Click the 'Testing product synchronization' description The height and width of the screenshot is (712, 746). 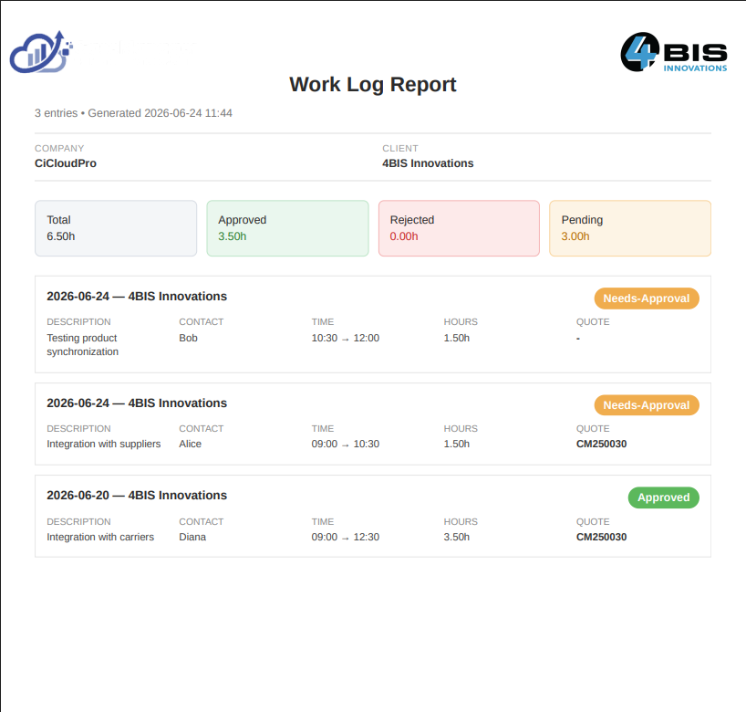pyautogui.click(x=82, y=345)
